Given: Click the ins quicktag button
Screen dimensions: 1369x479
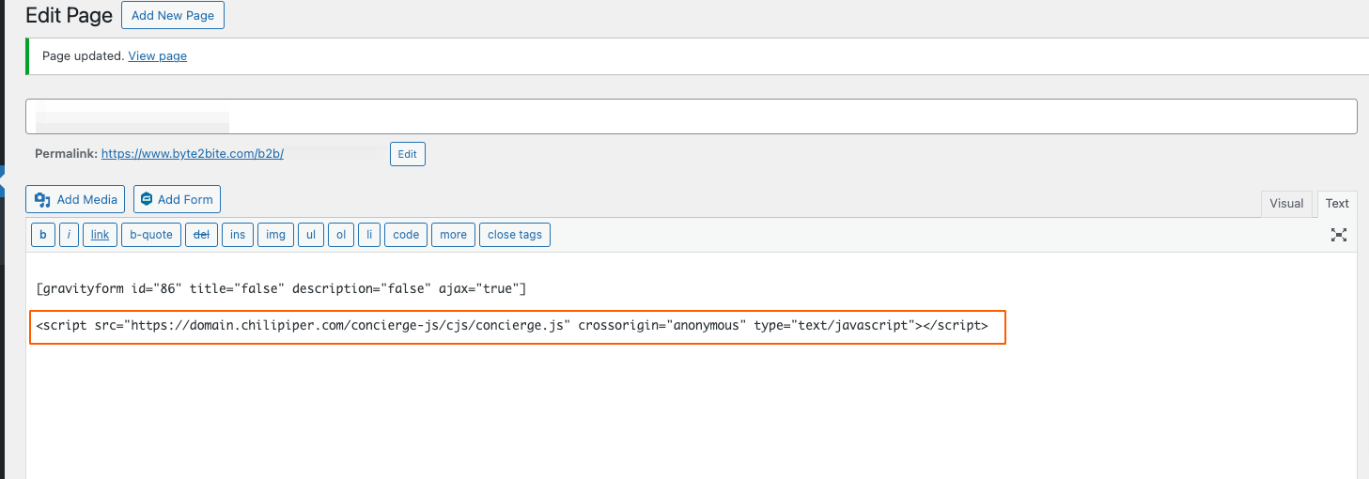Looking at the screenshot, I should point(238,235).
